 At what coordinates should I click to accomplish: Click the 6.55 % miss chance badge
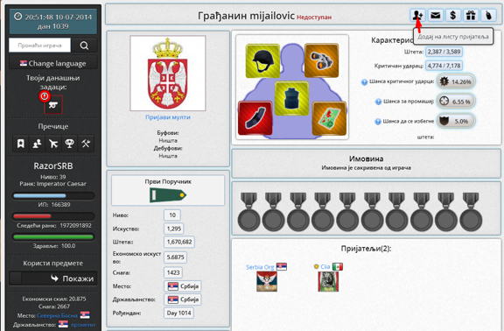(x=457, y=102)
